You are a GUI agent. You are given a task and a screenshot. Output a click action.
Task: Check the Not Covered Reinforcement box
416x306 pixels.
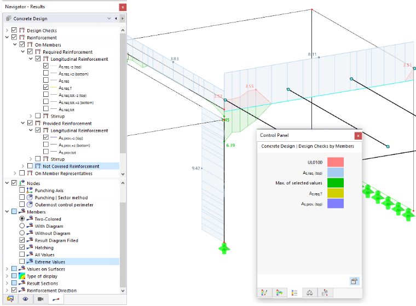coord(30,166)
